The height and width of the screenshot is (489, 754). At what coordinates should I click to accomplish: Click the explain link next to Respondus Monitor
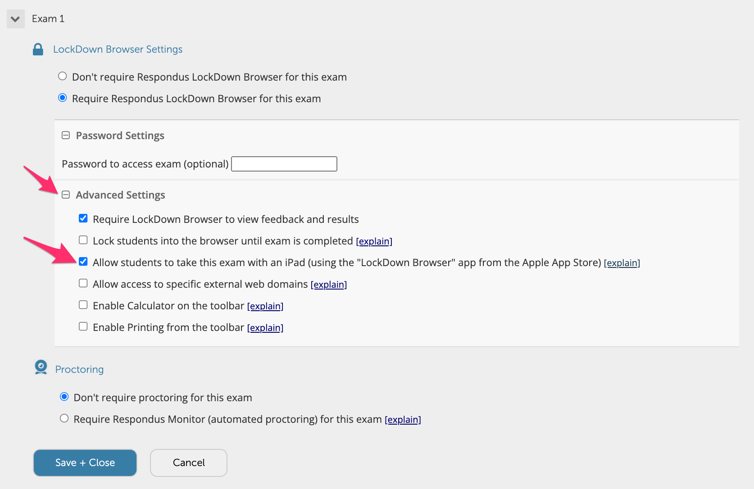point(403,419)
